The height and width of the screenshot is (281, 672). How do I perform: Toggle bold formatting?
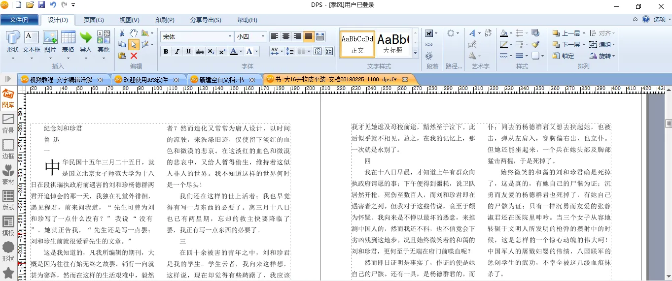click(166, 52)
